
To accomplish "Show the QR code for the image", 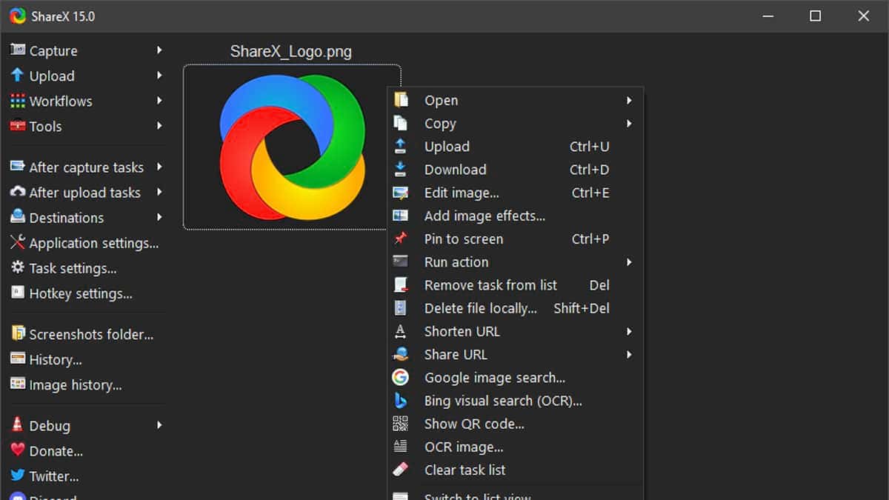I will (473, 423).
